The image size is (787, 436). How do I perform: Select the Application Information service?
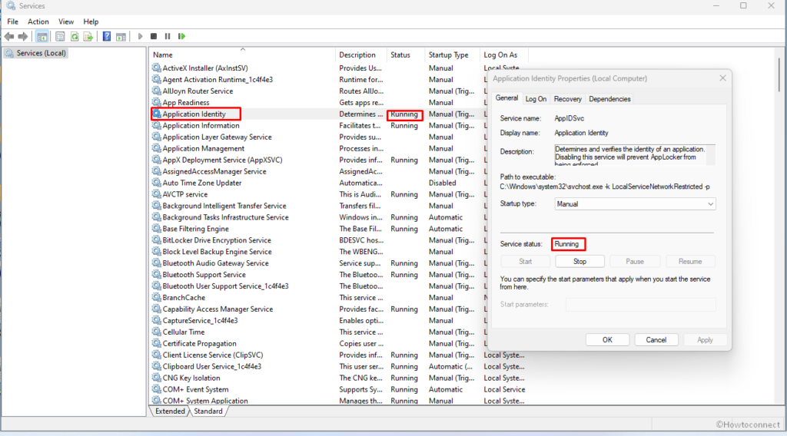point(201,125)
